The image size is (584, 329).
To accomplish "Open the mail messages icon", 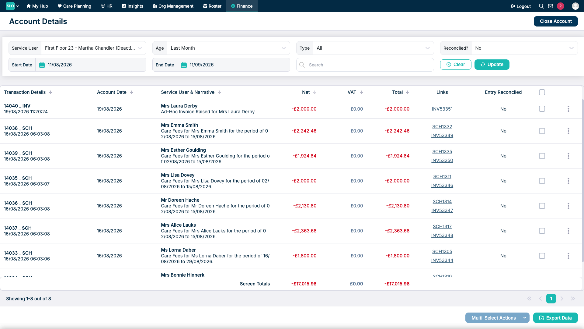I will 551,6.
